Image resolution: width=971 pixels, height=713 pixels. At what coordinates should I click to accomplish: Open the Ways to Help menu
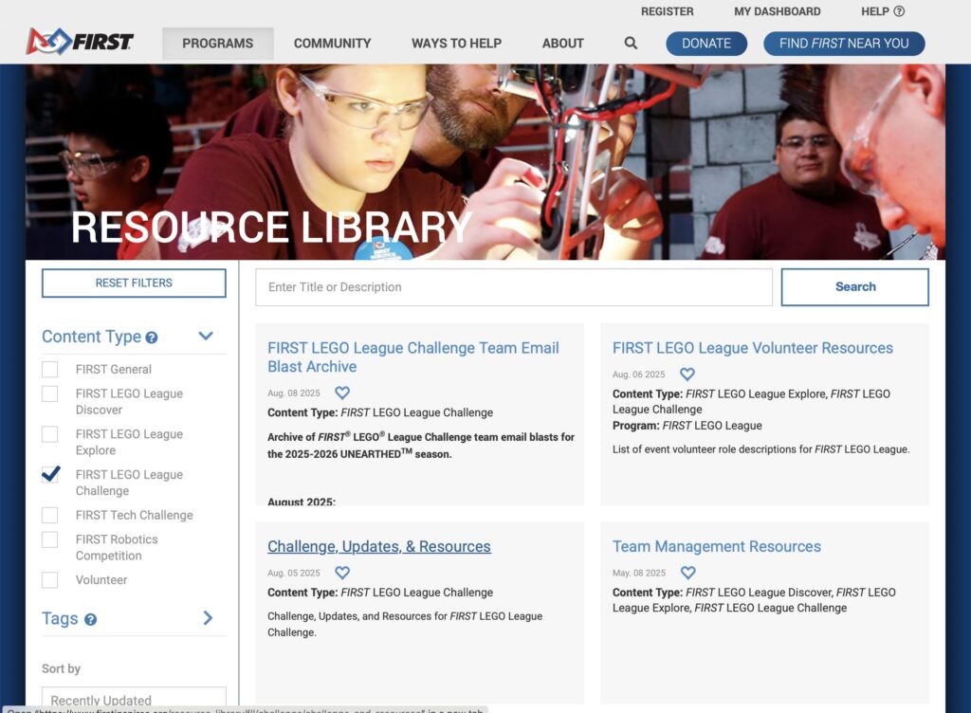456,44
